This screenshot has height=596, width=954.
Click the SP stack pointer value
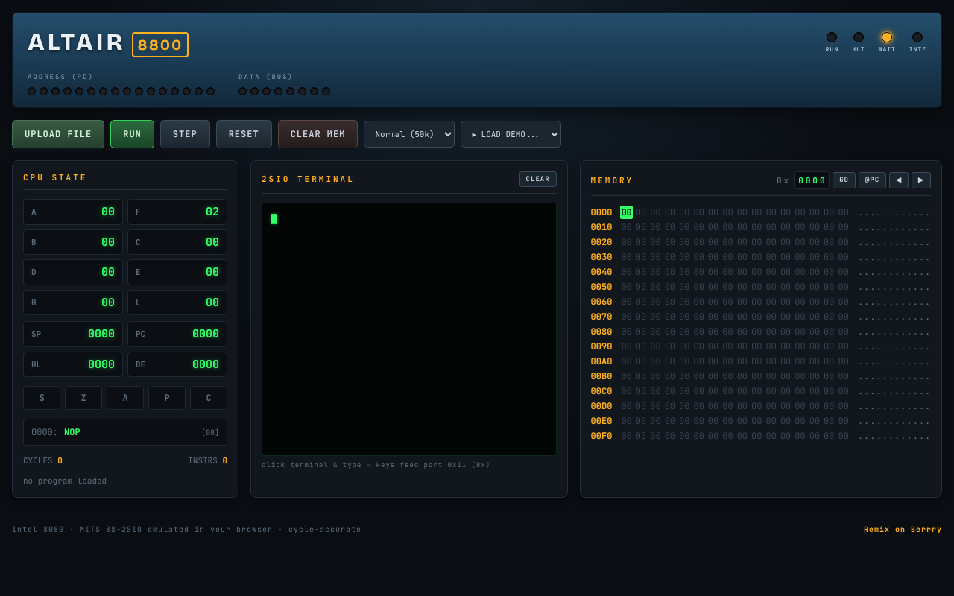click(x=101, y=334)
